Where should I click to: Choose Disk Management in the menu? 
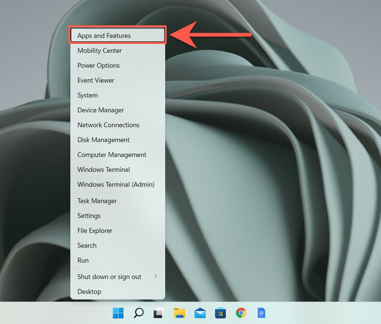tap(103, 140)
